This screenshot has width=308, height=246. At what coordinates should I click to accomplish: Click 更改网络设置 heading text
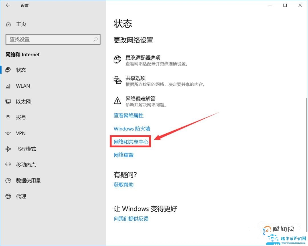[x=133, y=40]
